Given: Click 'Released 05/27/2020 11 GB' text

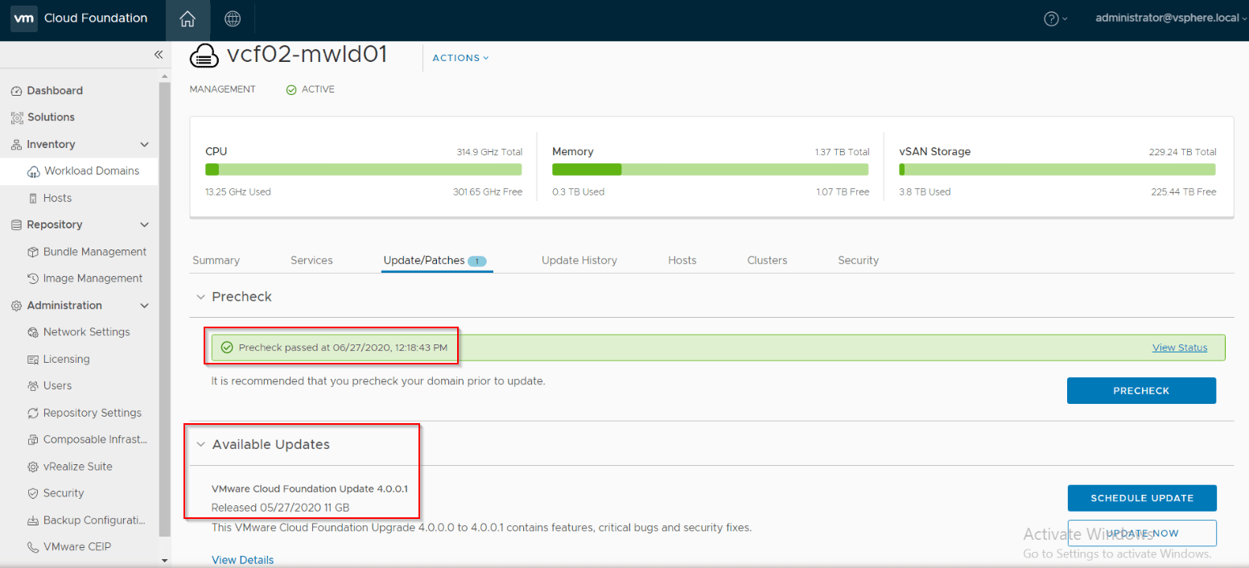Looking at the screenshot, I should (x=280, y=508).
